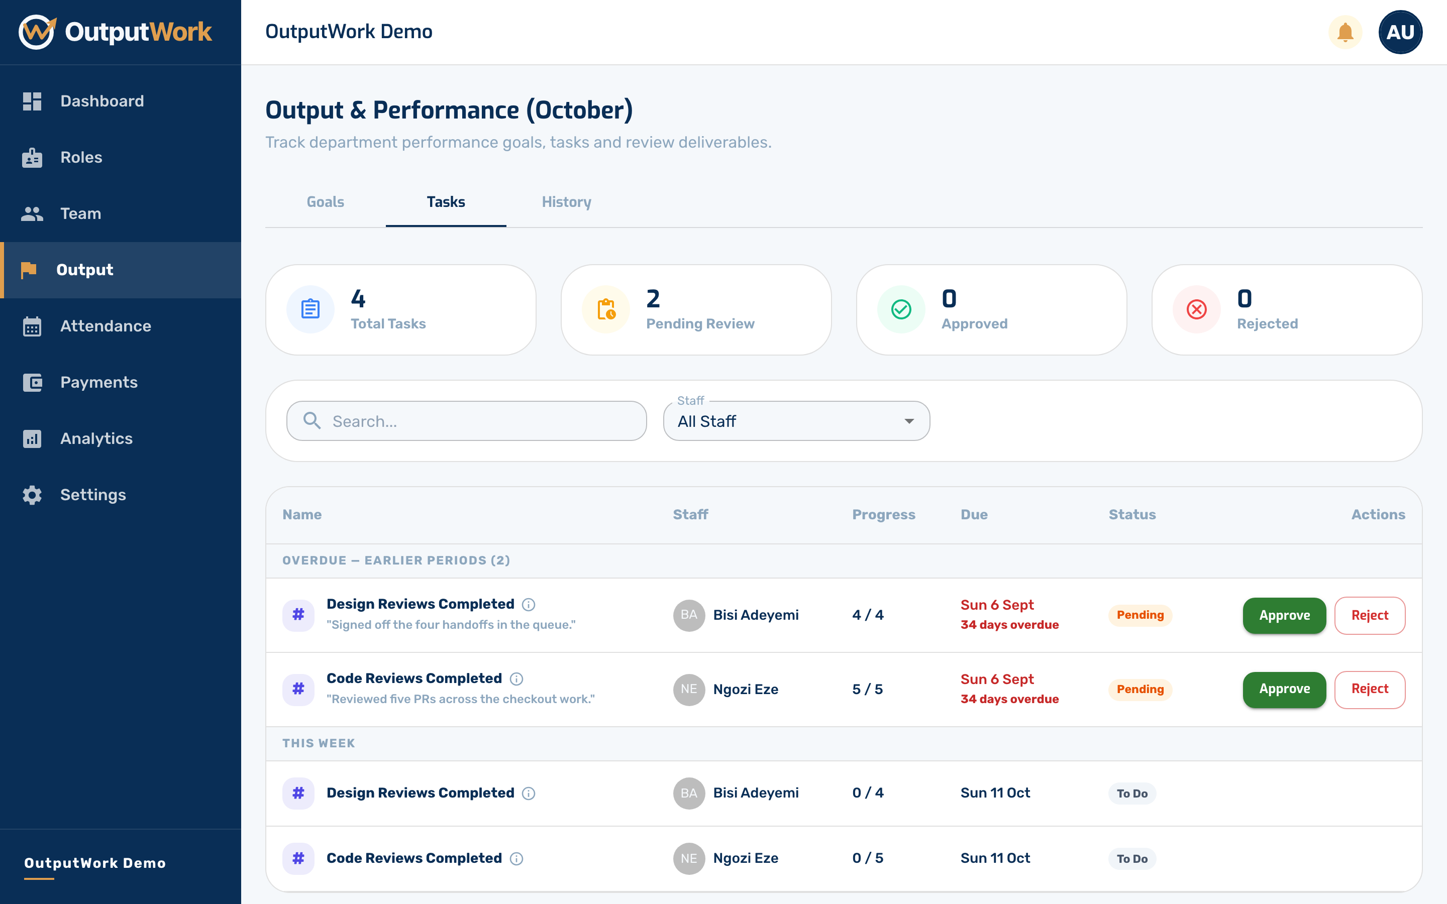Click the OutputWork logo
The width and height of the screenshot is (1447, 904).
[x=116, y=32]
